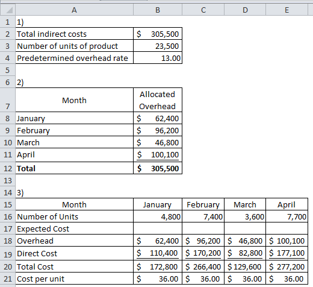Viewport: 313px width, 287px height.
Task: Click the 23,500 units cell
Action: [x=158, y=46]
